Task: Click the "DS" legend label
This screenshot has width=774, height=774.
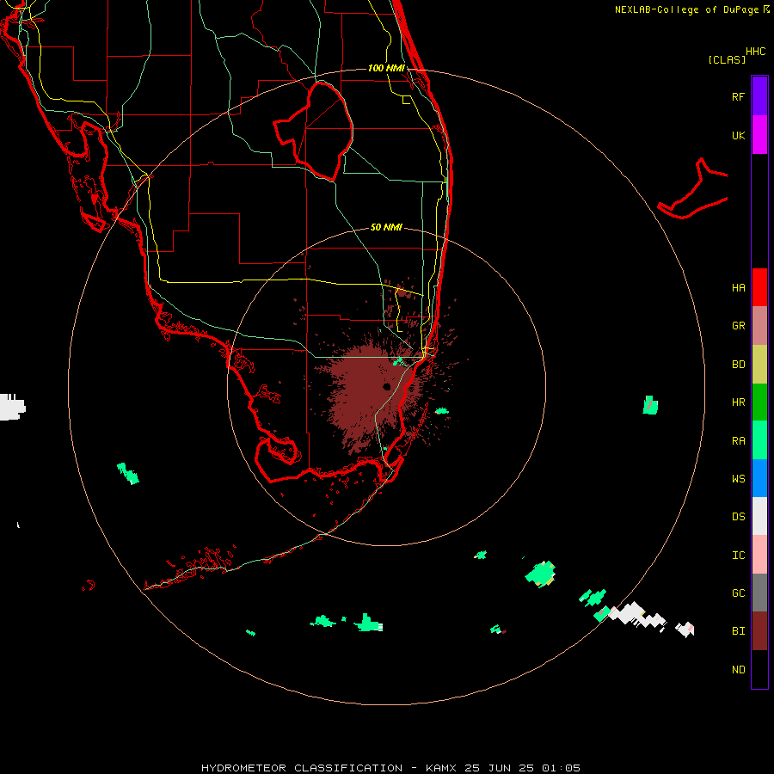Action: coord(738,517)
